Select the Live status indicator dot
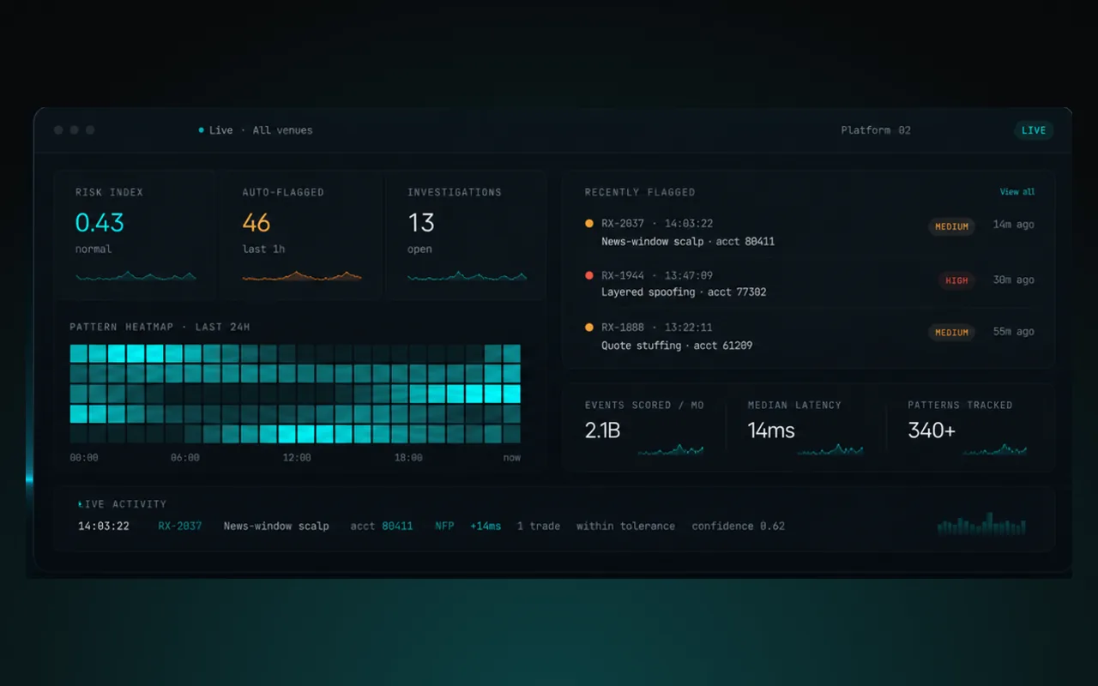The width and height of the screenshot is (1098, 686). click(201, 130)
